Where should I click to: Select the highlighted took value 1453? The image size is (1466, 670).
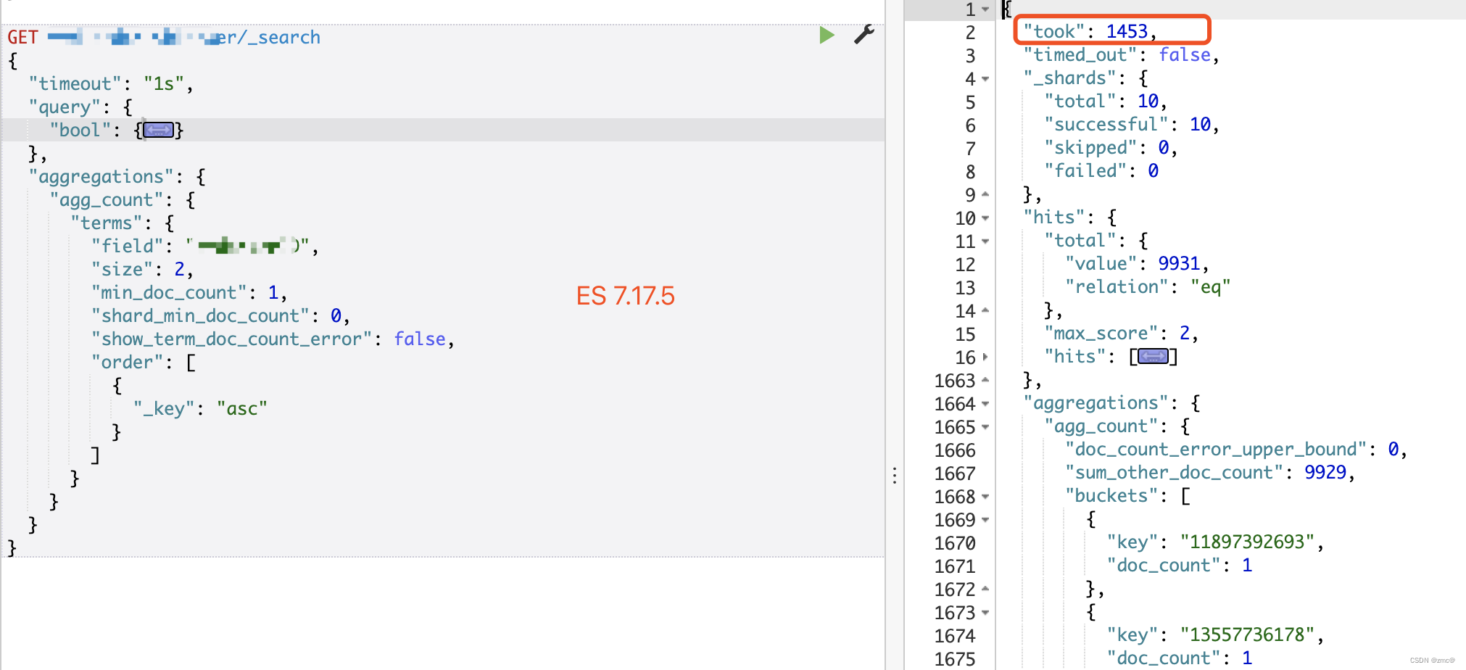pyautogui.click(x=1127, y=31)
